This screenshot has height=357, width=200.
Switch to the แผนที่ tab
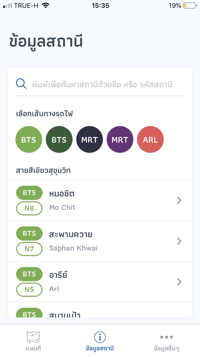point(33,348)
